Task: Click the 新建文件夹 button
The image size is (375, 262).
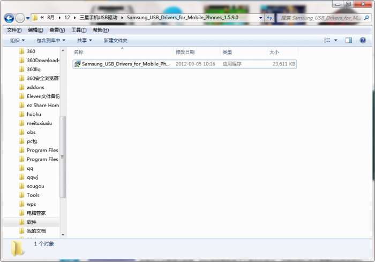Action: pos(115,40)
